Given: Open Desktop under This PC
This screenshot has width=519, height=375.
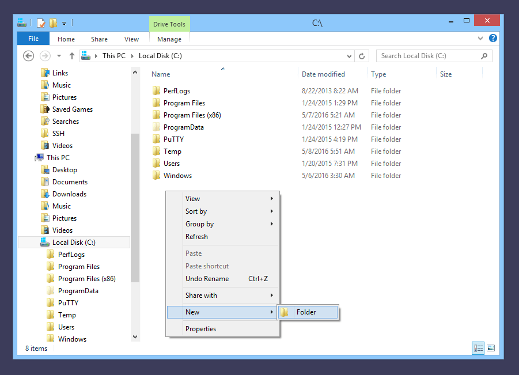Looking at the screenshot, I should 59,170.
